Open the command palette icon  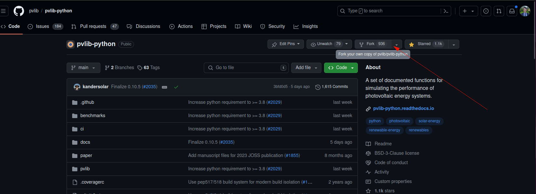pyautogui.click(x=446, y=11)
